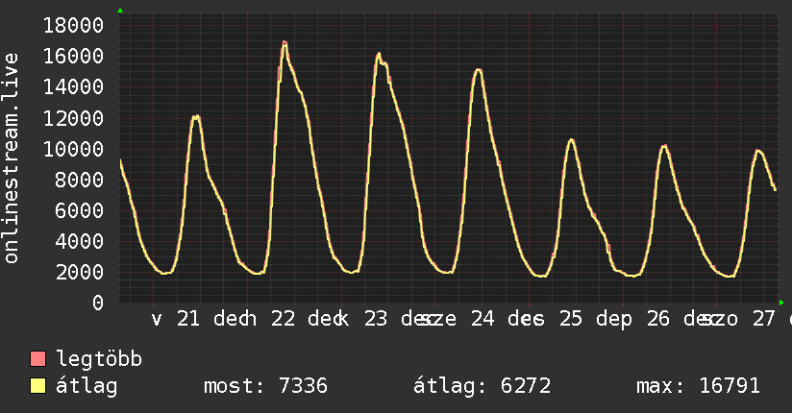Click the curve peak near 24 dec
The image size is (792, 413).
pos(479,71)
